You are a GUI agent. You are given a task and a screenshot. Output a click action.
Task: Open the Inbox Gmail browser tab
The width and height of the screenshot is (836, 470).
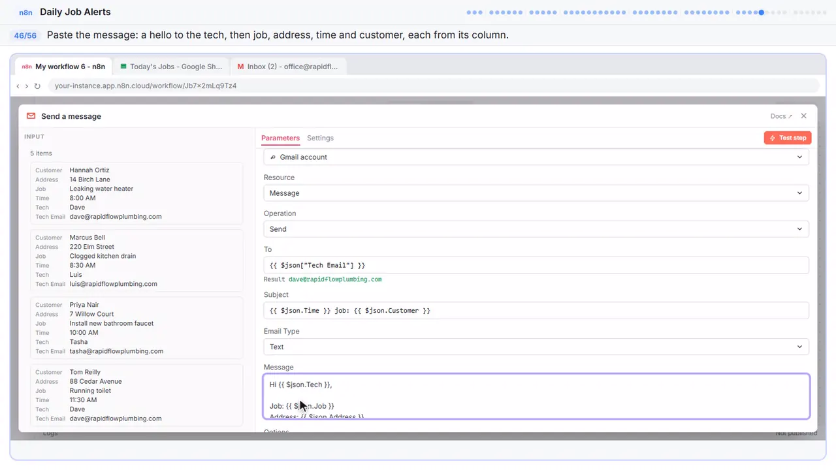click(x=289, y=67)
